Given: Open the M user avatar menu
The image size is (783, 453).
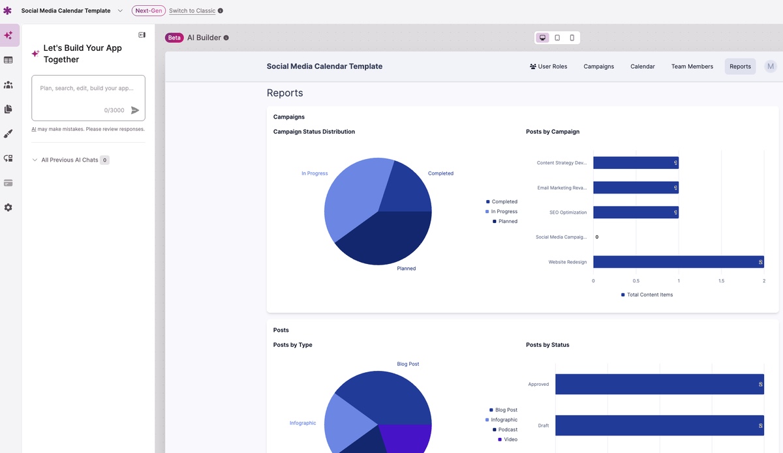Looking at the screenshot, I should click(x=771, y=66).
